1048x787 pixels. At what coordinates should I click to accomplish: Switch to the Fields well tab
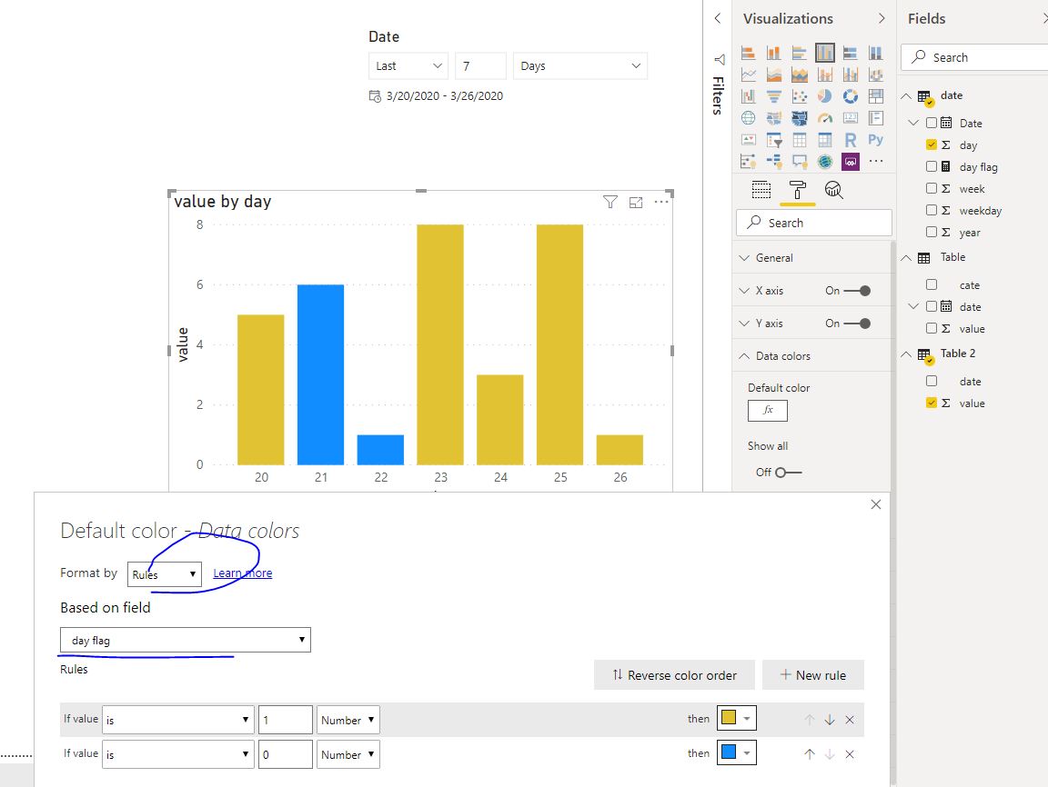[x=761, y=190]
